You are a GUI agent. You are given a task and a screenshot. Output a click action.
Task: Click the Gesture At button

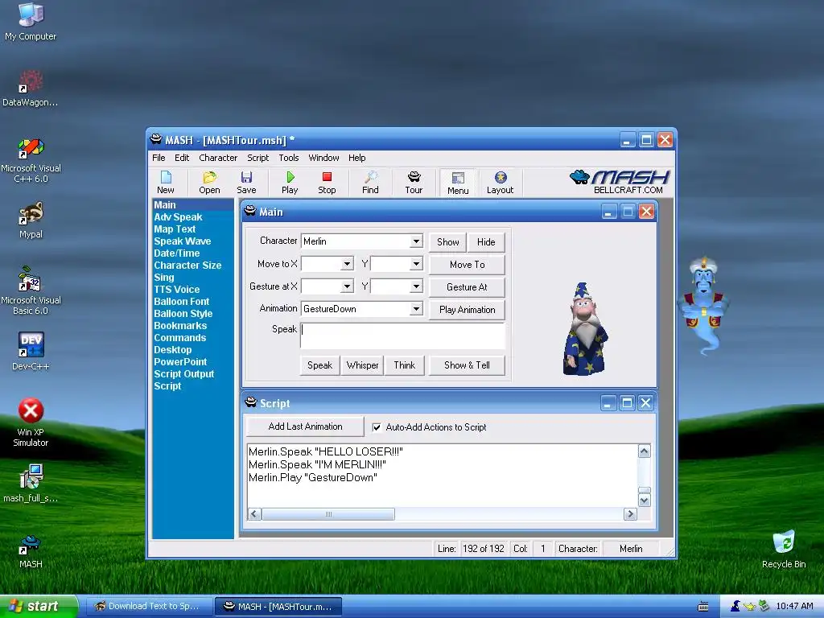[468, 287]
